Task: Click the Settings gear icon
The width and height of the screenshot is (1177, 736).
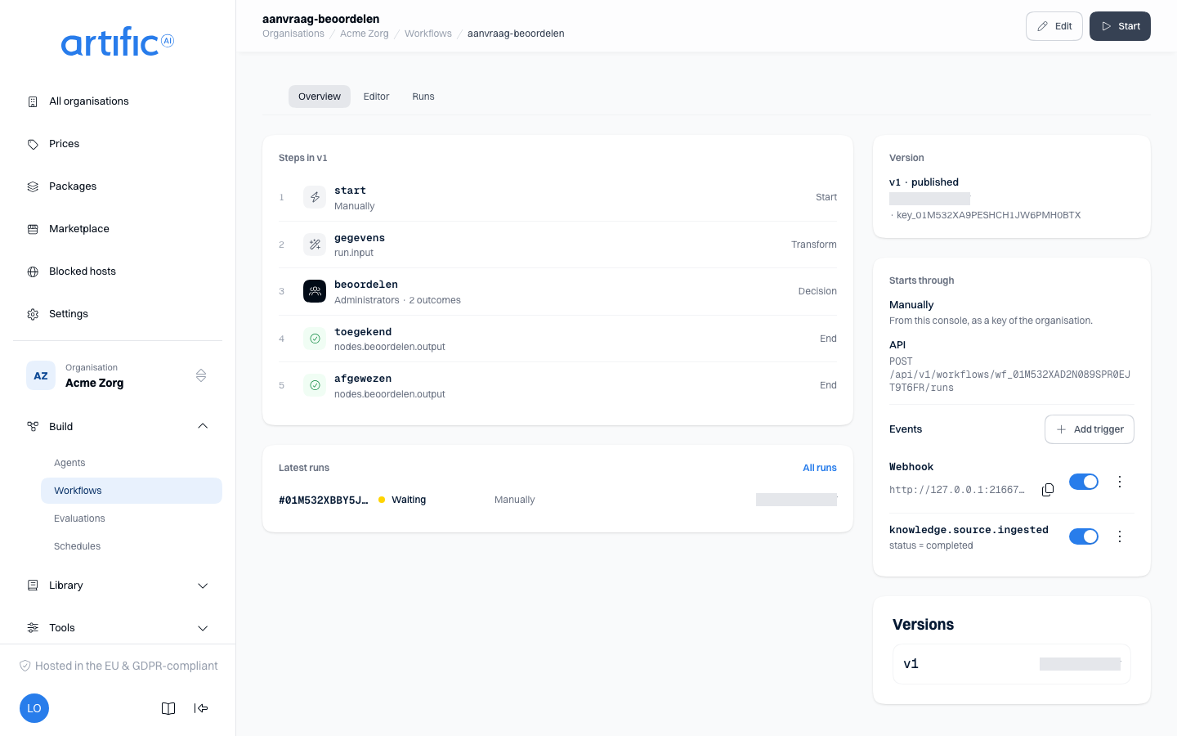Action: pyautogui.click(x=33, y=314)
